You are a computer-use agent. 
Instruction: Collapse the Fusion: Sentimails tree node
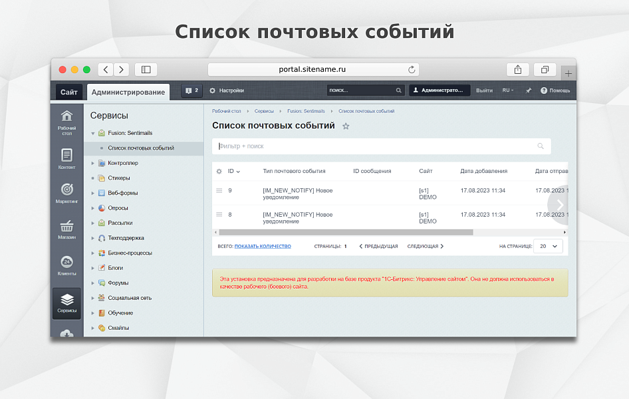pyautogui.click(x=93, y=133)
